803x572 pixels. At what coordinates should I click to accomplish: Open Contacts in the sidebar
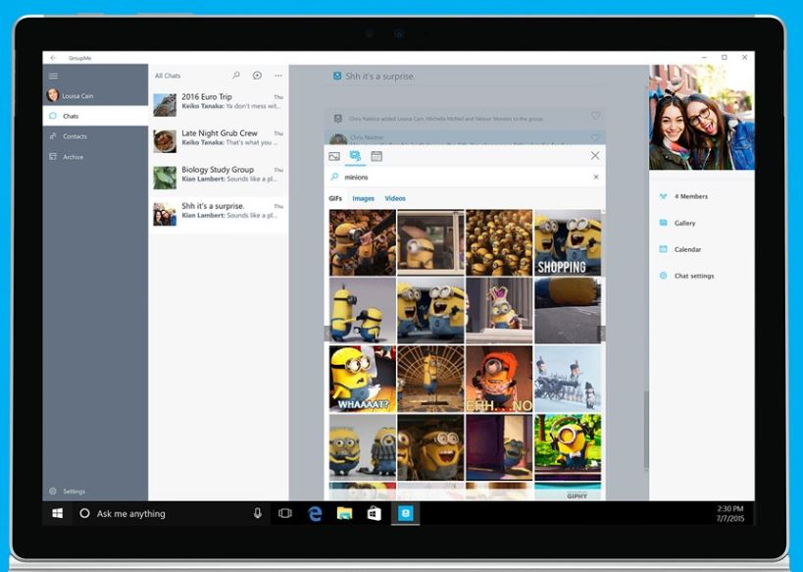pyautogui.click(x=95, y=136)
